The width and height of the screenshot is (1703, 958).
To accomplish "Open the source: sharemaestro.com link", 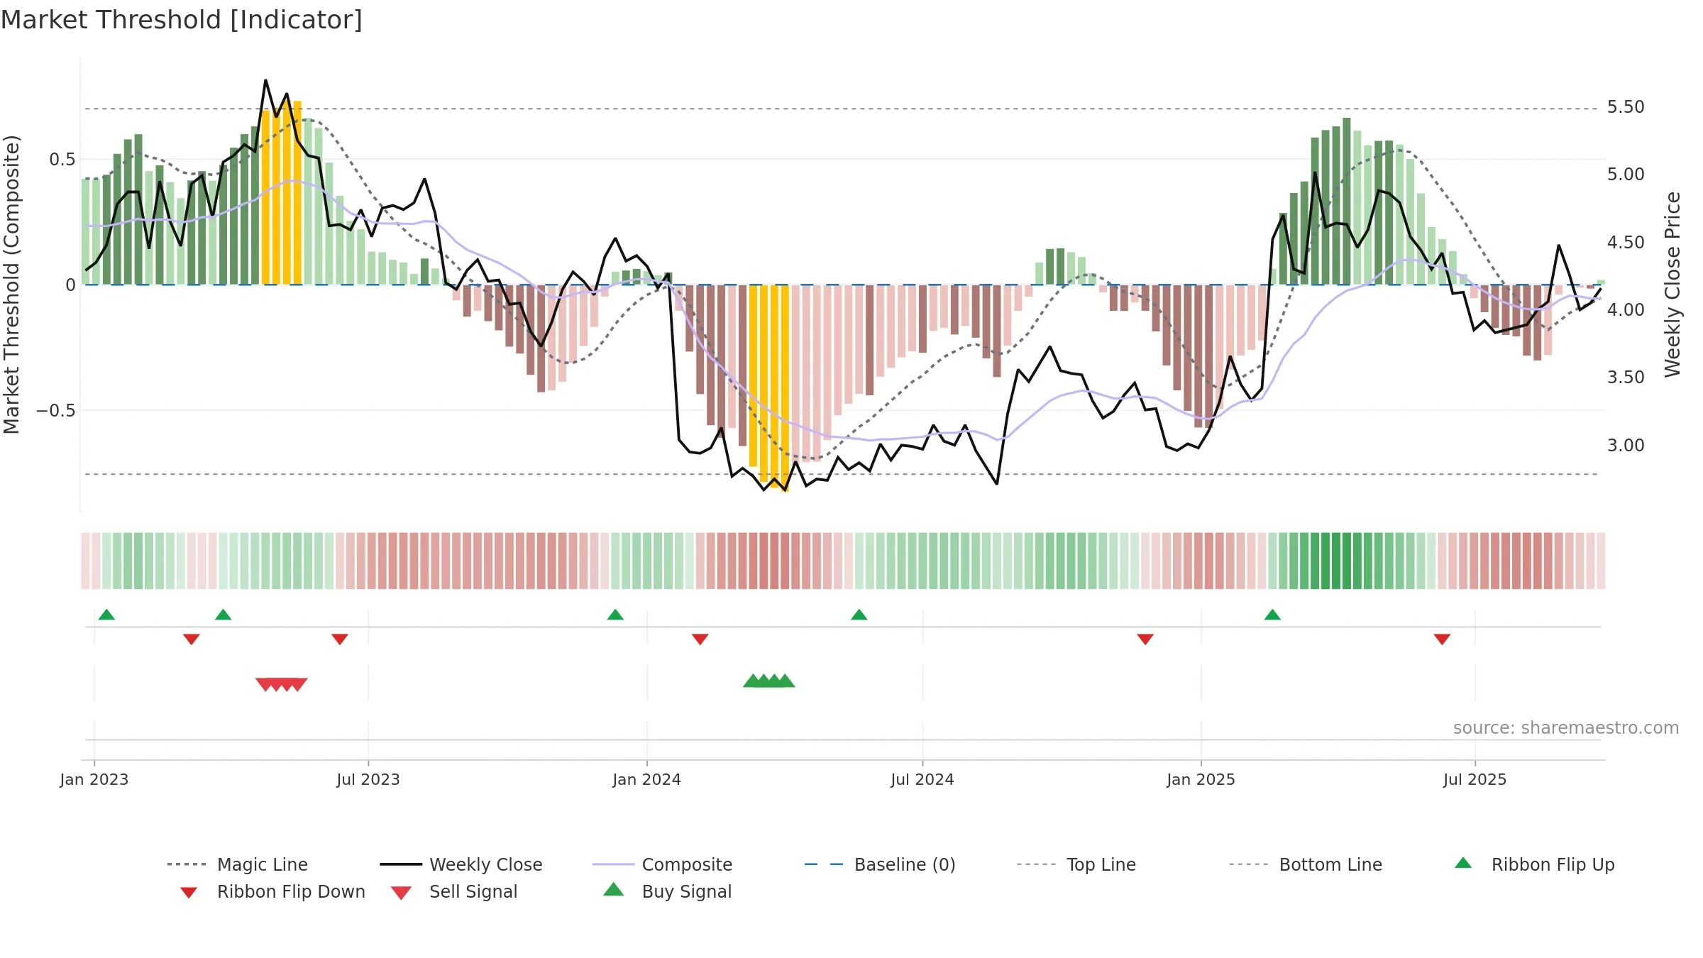I will (1566, 728).
